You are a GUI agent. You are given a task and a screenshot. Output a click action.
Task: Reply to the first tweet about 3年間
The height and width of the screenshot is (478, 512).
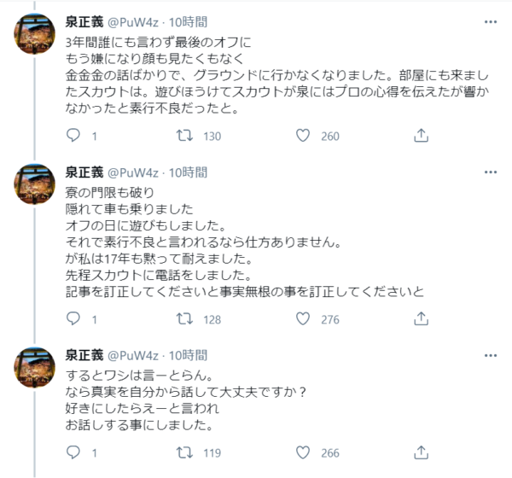click(x=74, y=136)
